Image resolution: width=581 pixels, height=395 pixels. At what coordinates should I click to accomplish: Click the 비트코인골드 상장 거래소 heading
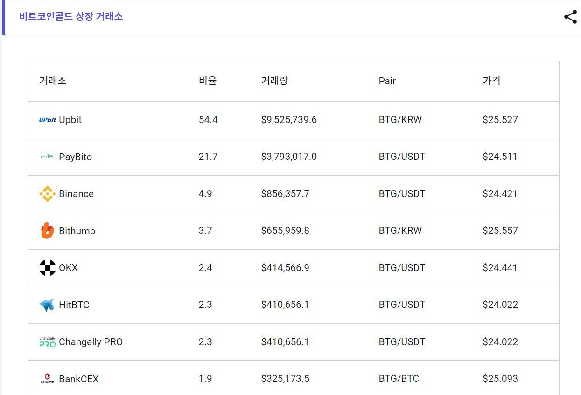(71, 16)
